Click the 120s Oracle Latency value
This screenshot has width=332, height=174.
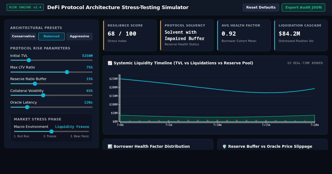(x=89, y=102)
